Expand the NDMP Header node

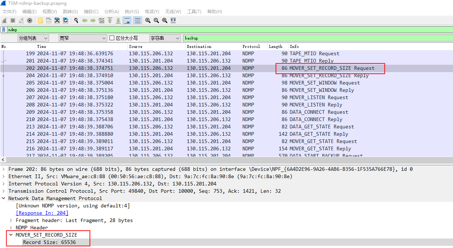pos(11,228)
